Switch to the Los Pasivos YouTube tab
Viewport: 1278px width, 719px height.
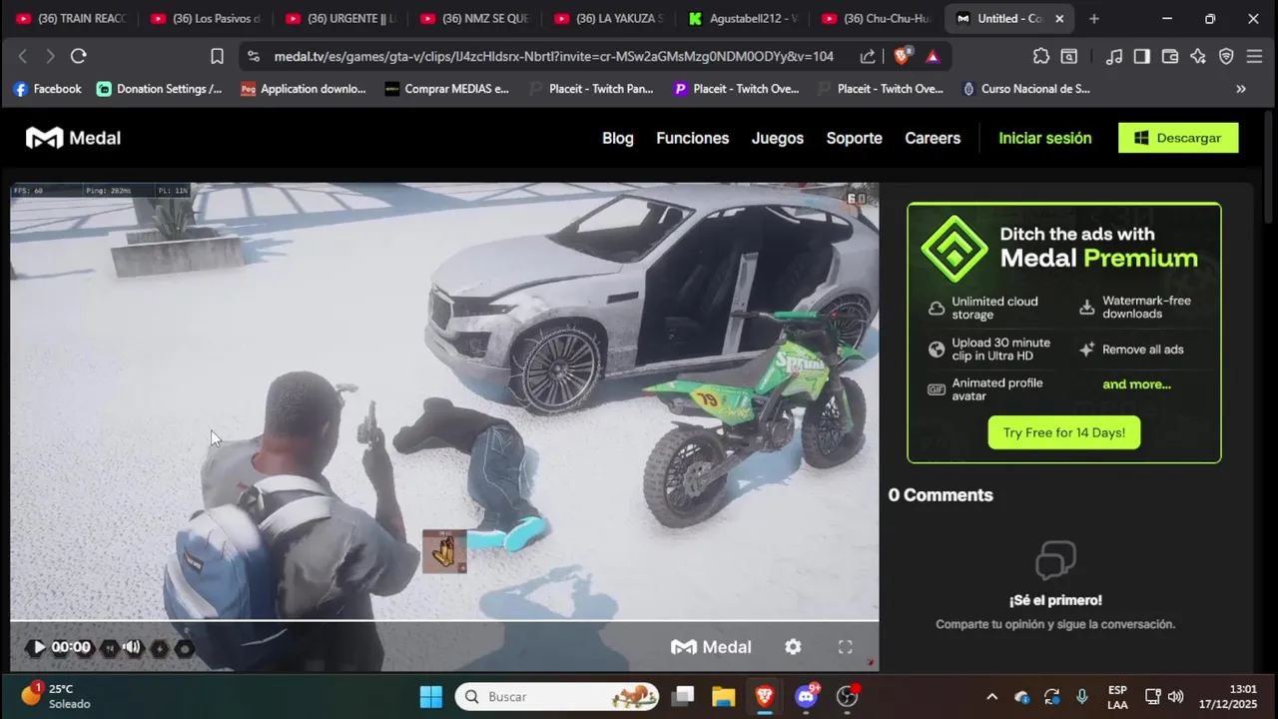point(206,18)
